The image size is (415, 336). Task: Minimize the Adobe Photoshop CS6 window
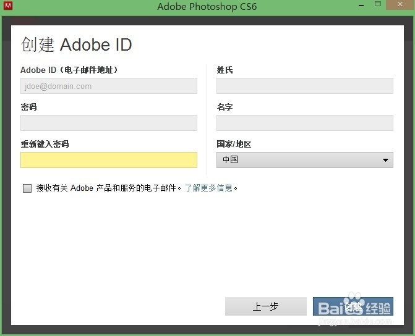[361, 5]
